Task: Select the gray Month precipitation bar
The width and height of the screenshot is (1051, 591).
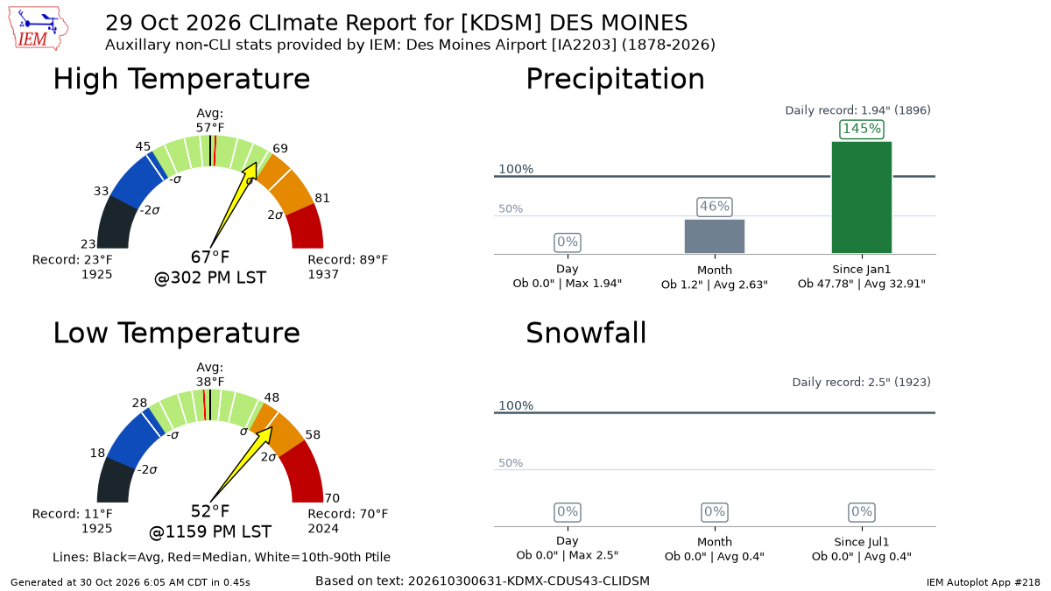Action: click(715, 236)
